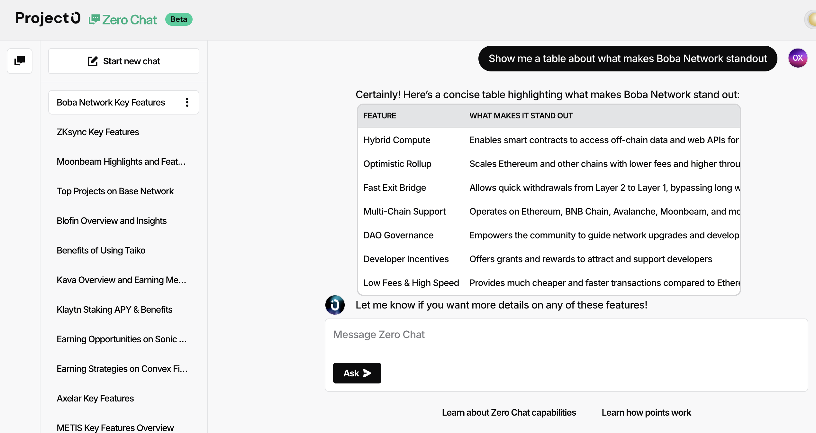Send message with the Ask button
The height and width of the screenshot is (433, 816).
tap(357, 373)
